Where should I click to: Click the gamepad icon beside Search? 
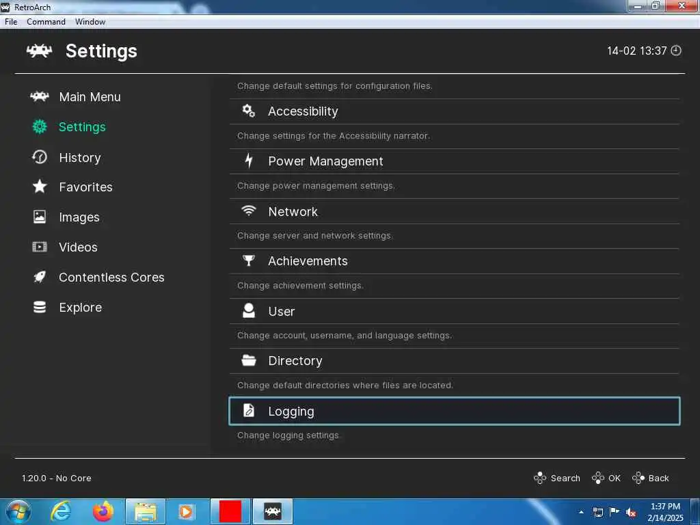coord(540,478)
